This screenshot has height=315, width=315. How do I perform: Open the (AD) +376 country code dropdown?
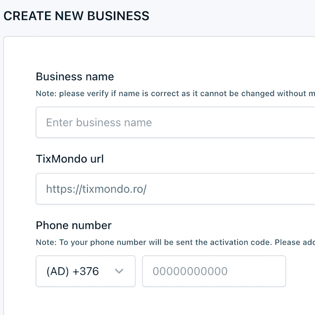86,271
